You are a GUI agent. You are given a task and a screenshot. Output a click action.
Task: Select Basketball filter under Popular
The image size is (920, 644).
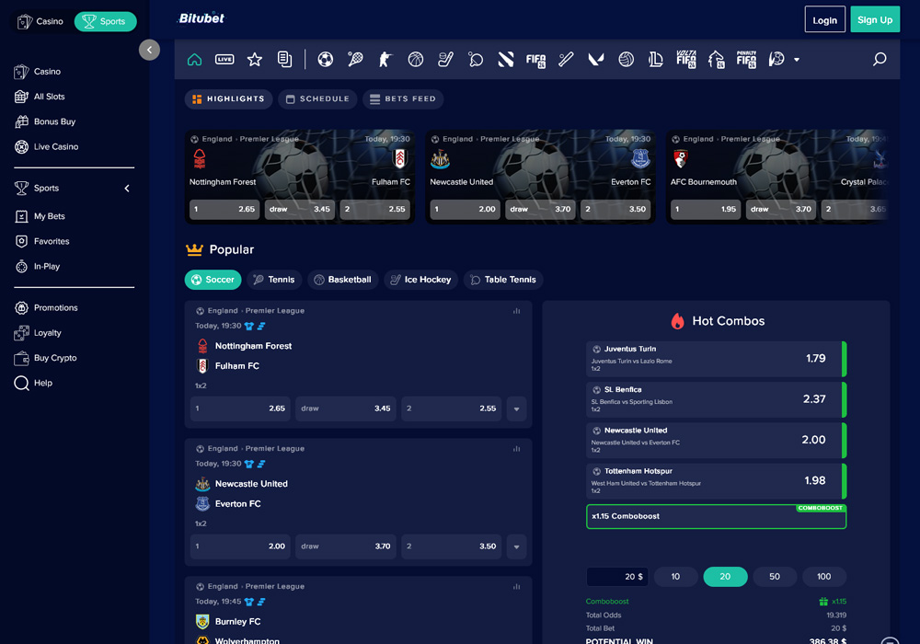point(342,280)
